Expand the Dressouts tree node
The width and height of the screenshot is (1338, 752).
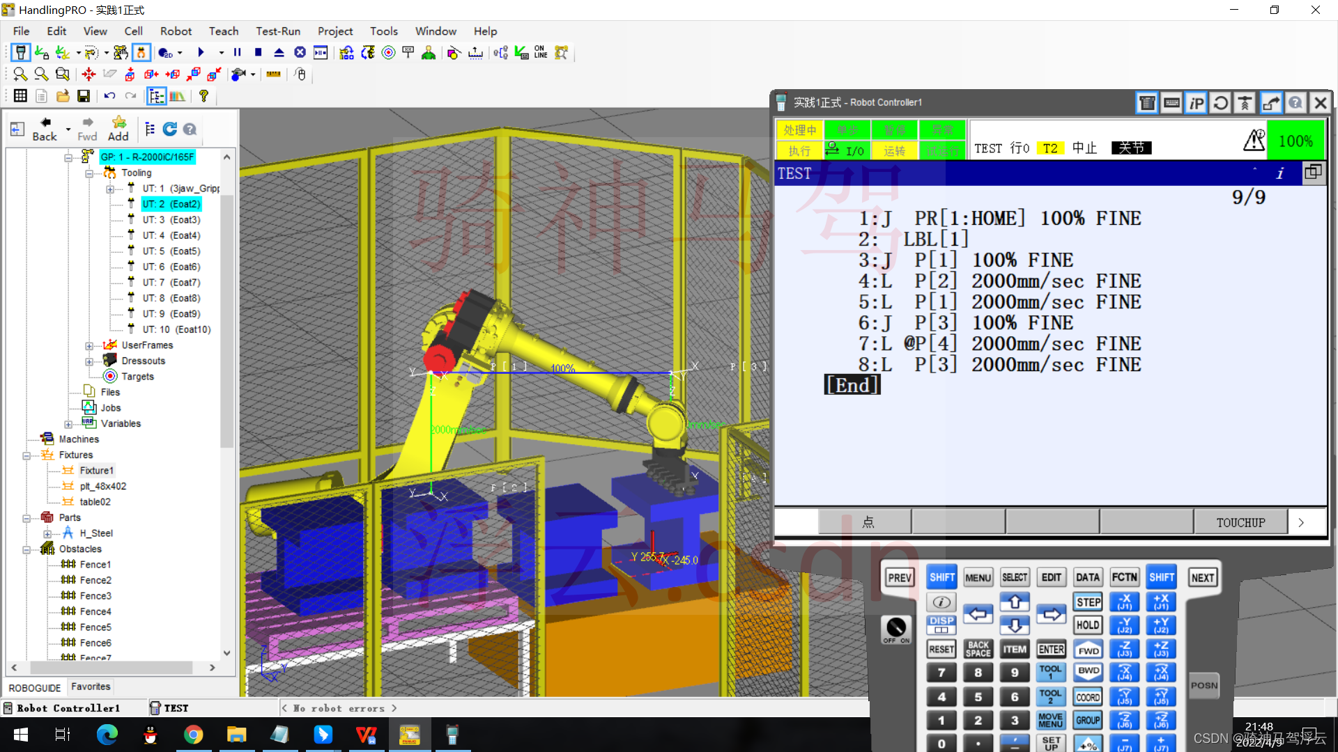pyautogui.click(x=89, y=361)
